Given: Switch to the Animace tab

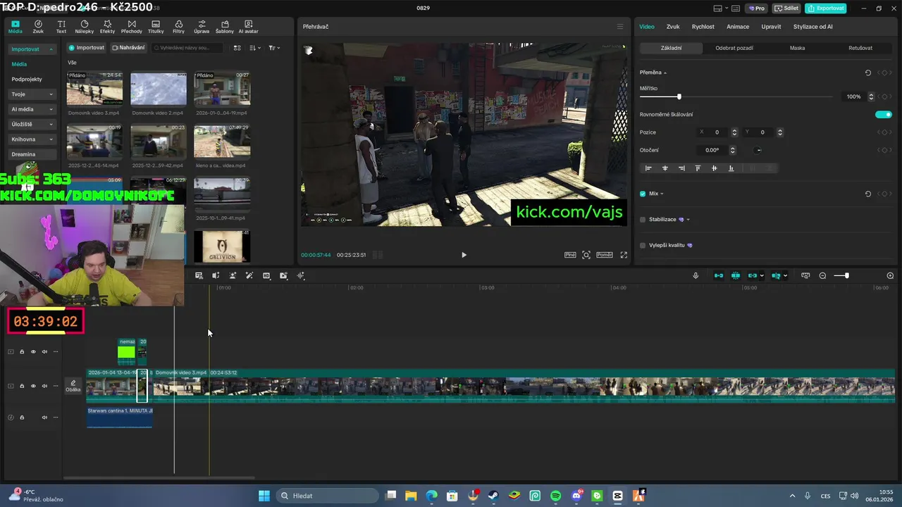Looking at the screenshot, I should [738, 27].
